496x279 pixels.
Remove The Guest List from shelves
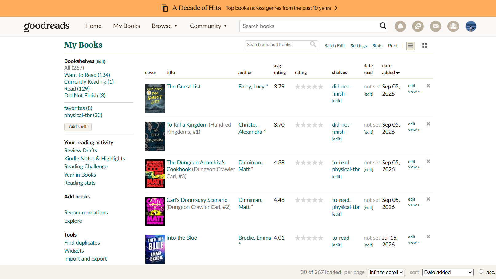click(x=428, y=86)
